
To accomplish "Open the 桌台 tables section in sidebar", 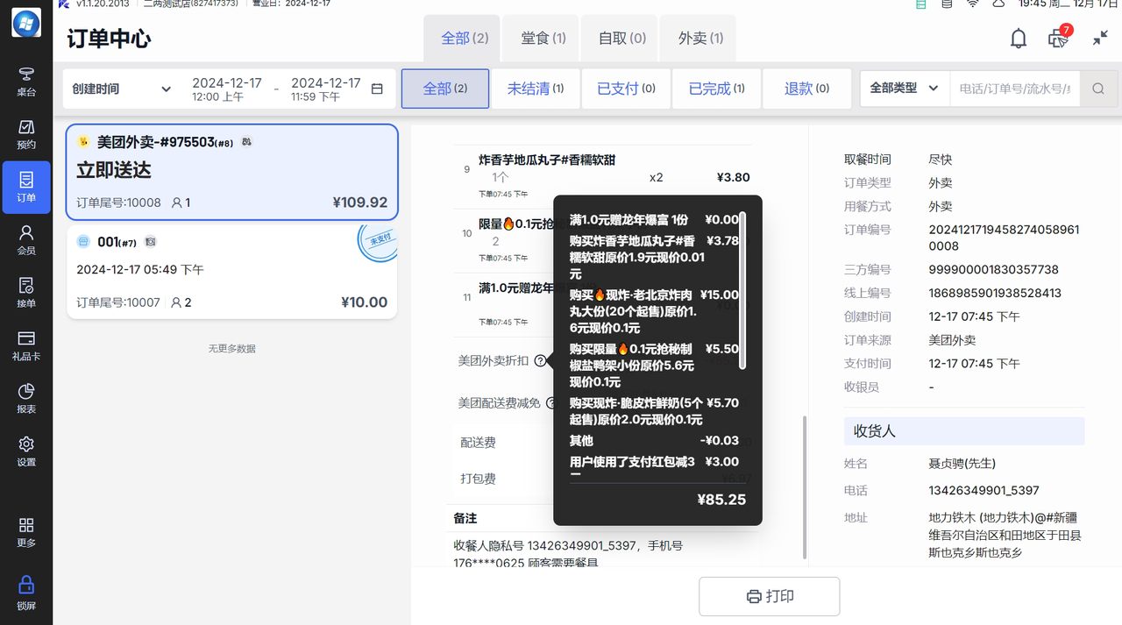I will [x=26, y=82].
